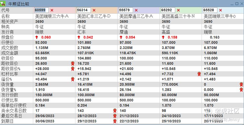
Task: Click remaining trading days value 98
Action: click(164, 111)
